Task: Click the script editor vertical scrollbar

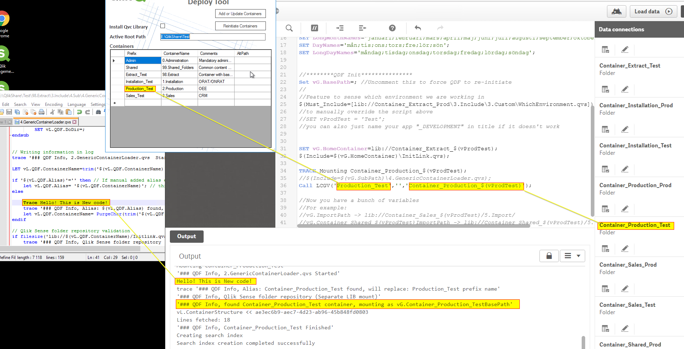Action: click(592, 161)
